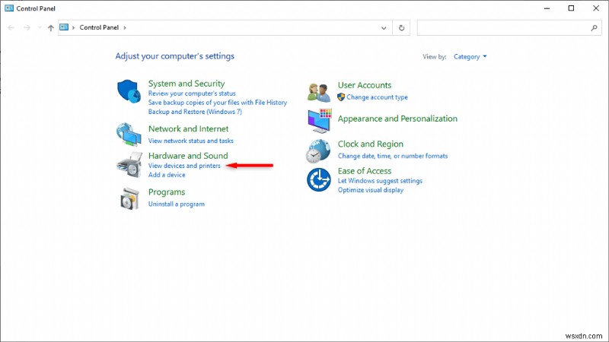Maximize the Control Panel window

tap(571, 8)
